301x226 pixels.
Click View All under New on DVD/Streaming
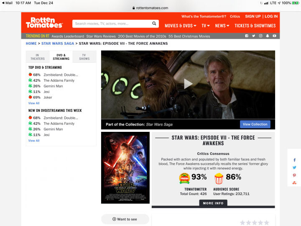coord(34,141)
